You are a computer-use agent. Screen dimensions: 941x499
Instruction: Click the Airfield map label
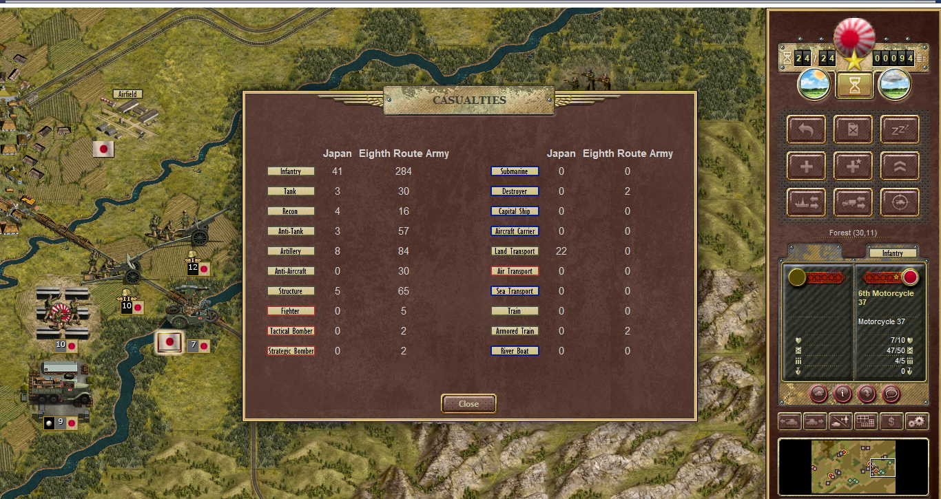click(128, 94)
